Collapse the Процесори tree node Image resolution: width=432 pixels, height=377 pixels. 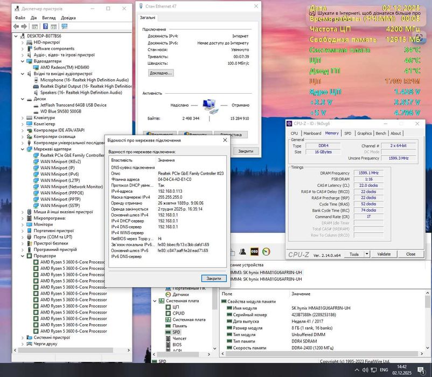pyautogui.click(x=23, y=255)
